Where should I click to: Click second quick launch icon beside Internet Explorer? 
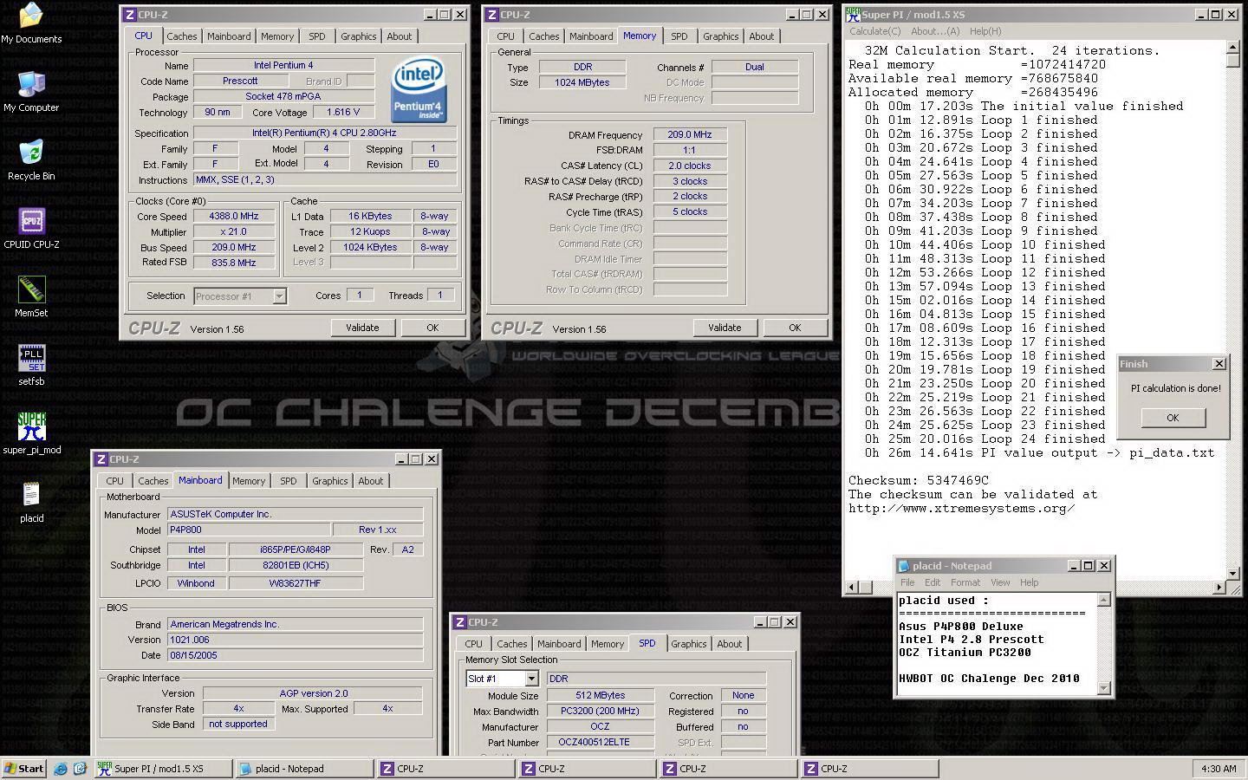click(80, 769)
